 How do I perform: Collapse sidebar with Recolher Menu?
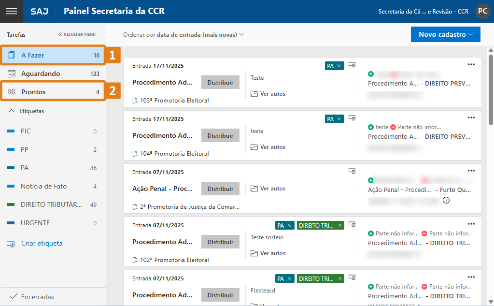pyautogui.click(x=77, y=35)
